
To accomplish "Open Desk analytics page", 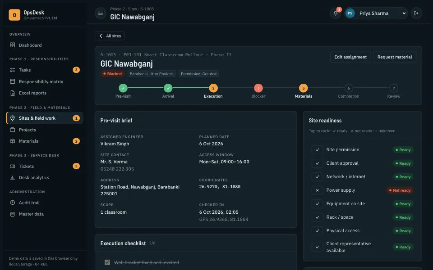I will pyautogui.click(x=45, y=178).
